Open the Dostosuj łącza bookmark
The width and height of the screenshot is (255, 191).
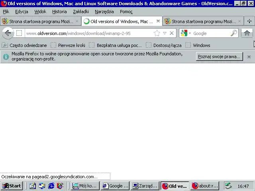coord(164,45)
